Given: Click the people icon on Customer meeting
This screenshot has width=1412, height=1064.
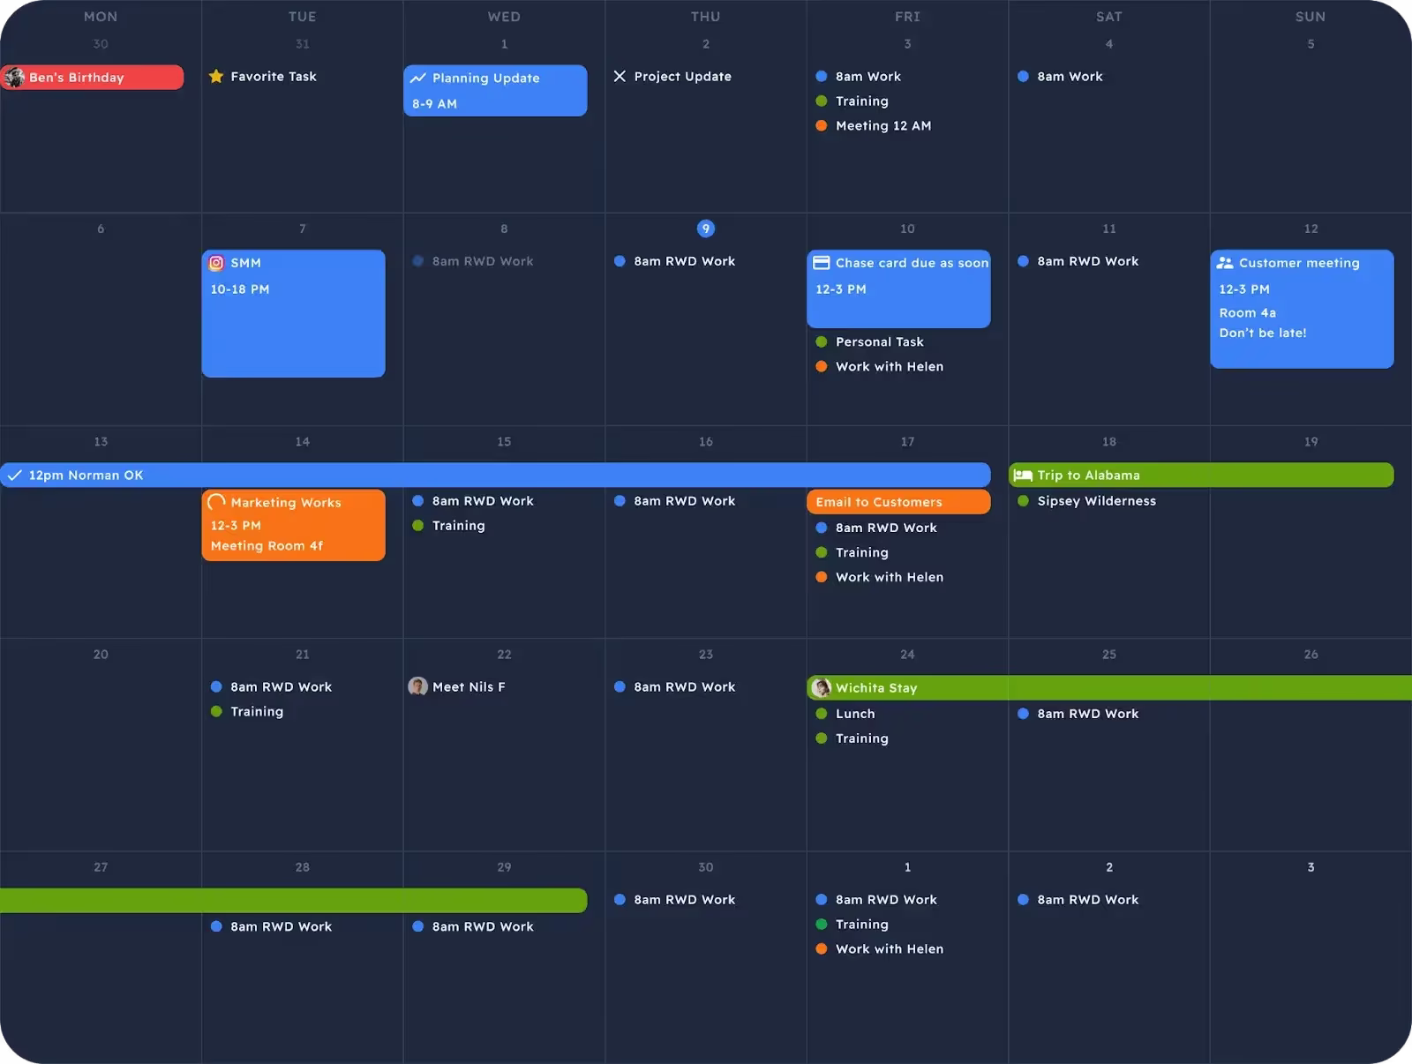Looking at the screenshot, I should [1225, 263].
